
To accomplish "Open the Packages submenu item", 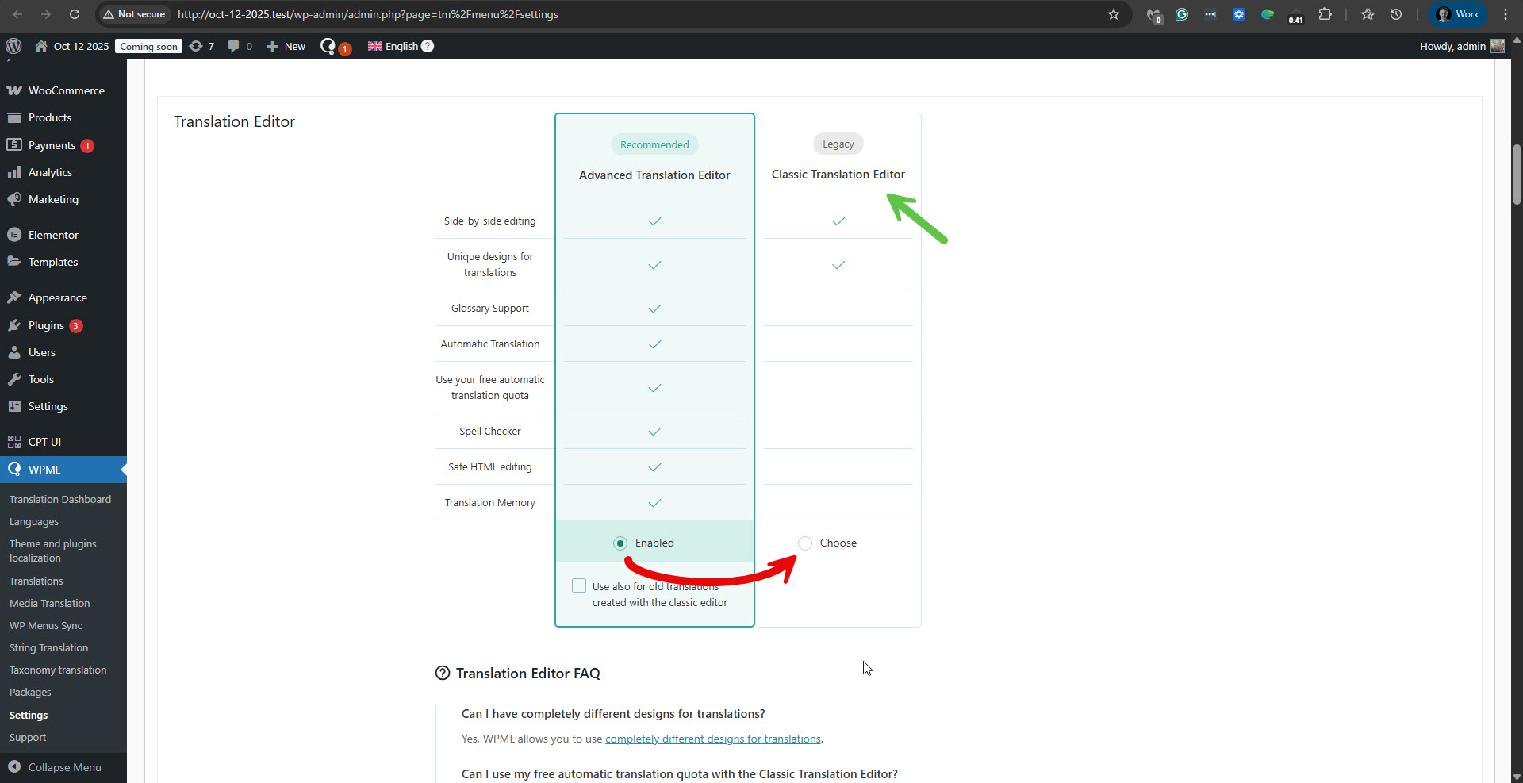I will [x=30, y=692].
